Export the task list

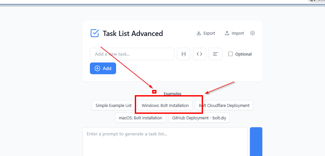(x=206, y=33)
